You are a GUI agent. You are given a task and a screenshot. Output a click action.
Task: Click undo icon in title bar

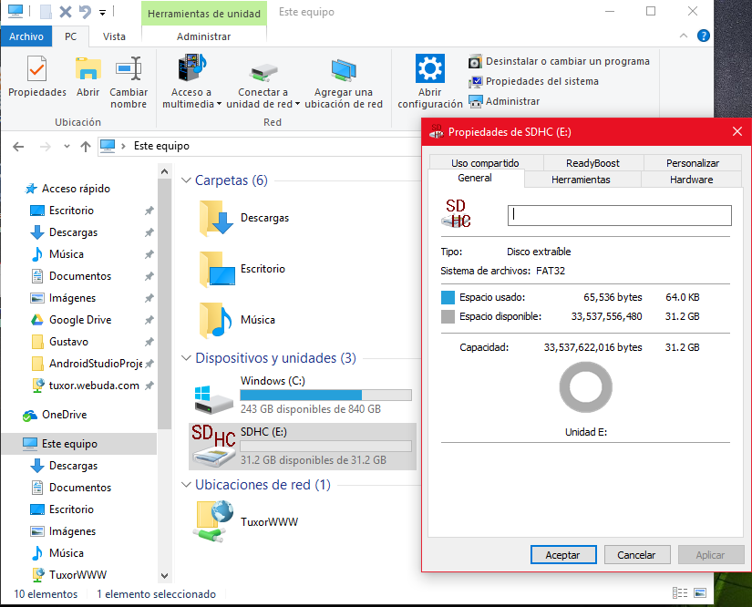[x=85, y=12]
